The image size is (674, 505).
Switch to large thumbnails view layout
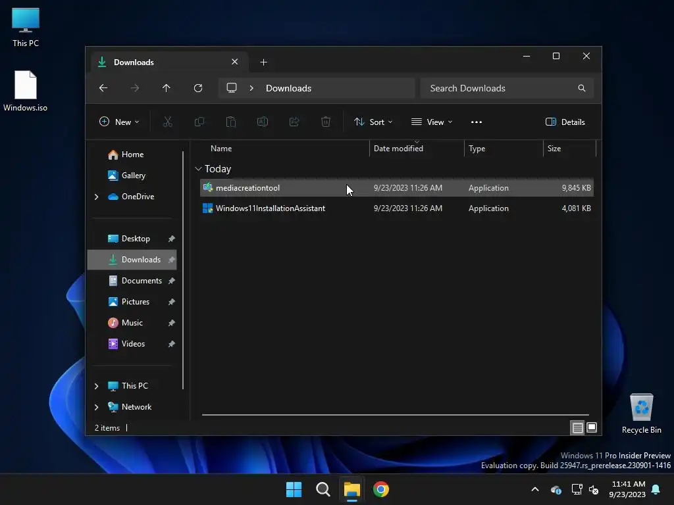click(x=592, y=427)
